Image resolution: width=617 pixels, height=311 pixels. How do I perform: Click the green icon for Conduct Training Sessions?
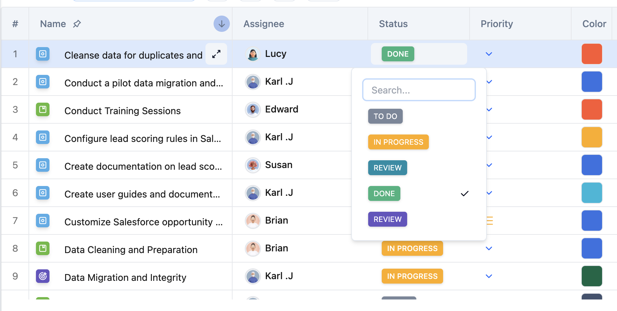click(43, 109)
